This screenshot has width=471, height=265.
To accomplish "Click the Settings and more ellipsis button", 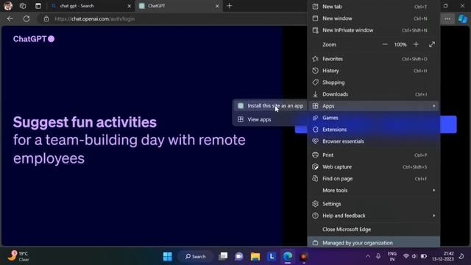I will 447,19.
